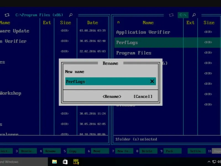Sort left panel by Date column

(x=93, y=23)
